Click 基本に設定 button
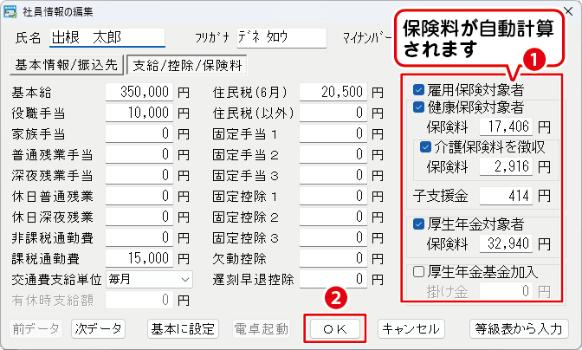This screenshot has height=350, width=582. (x=184, y=329)
